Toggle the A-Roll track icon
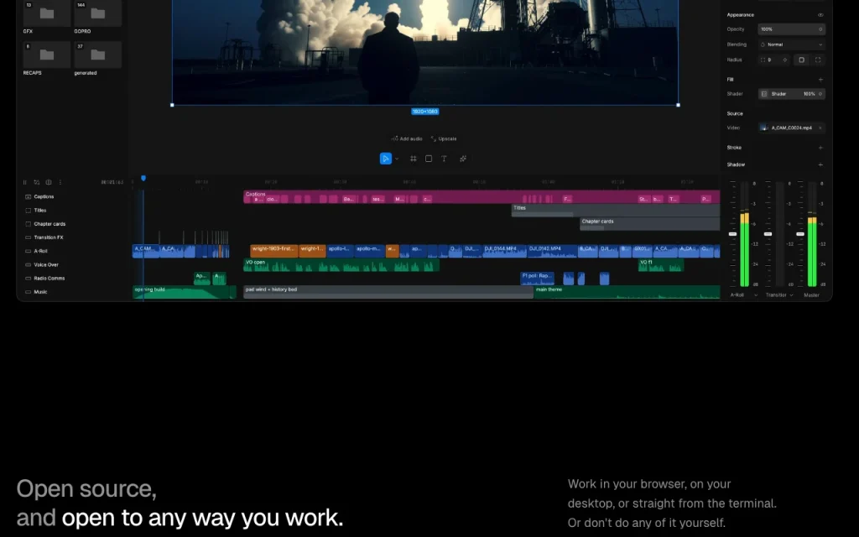 pyautogui.click(x=28, y=251)
